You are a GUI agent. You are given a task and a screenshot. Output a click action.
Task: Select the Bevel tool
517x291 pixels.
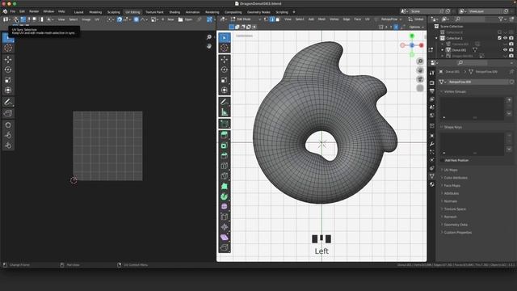pos(225,155)
